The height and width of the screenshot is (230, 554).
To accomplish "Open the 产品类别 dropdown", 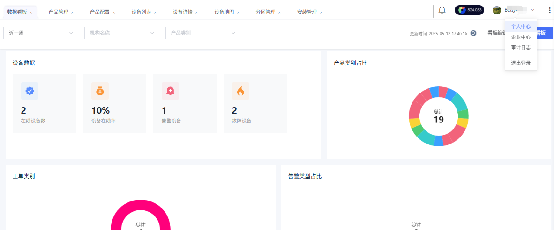I will [202, 33].
